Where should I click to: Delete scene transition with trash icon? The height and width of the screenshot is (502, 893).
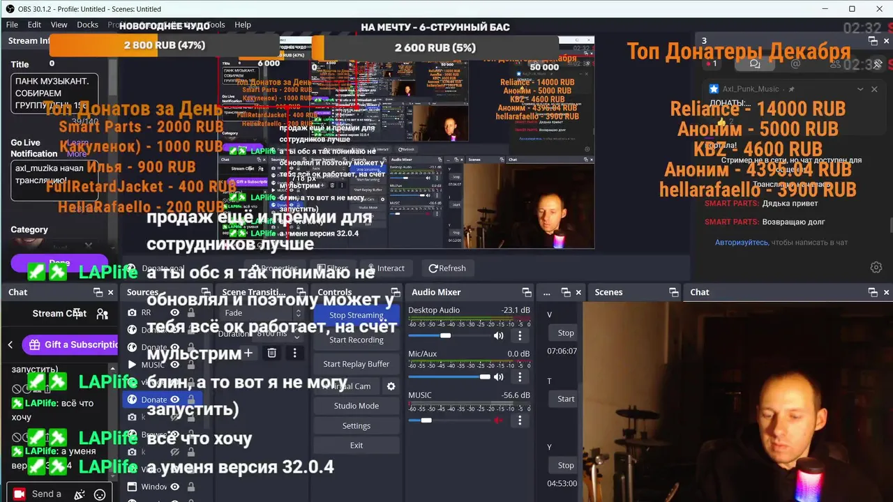pos(272,353)
